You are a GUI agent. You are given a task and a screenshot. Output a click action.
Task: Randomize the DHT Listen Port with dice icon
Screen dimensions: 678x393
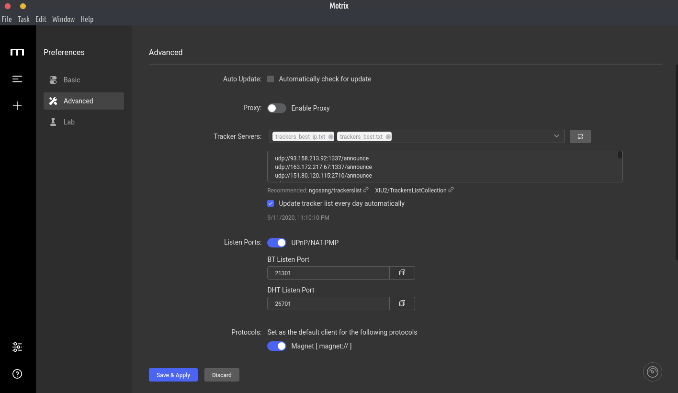tap(402, 303)
